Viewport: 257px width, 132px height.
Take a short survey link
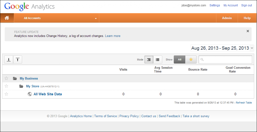tap(196, 116)
